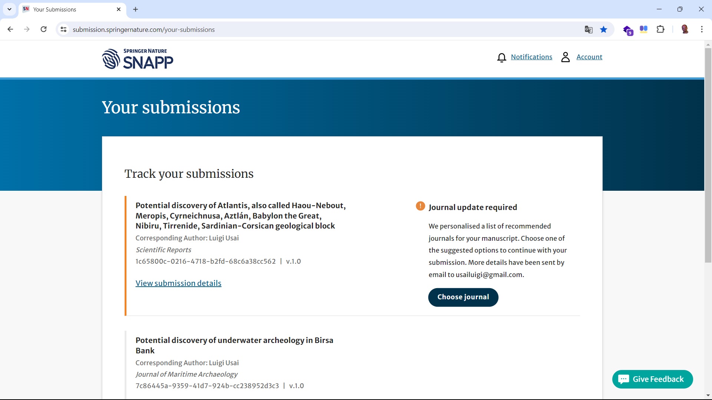Click the page vertical scrollbar thumb
Screen dimensions: 712x400
708,156
